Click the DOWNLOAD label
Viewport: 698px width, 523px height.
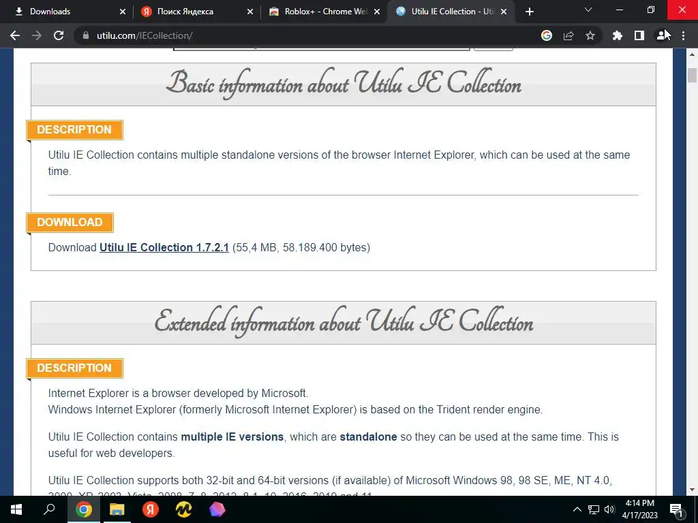click(x=70, y=222)
